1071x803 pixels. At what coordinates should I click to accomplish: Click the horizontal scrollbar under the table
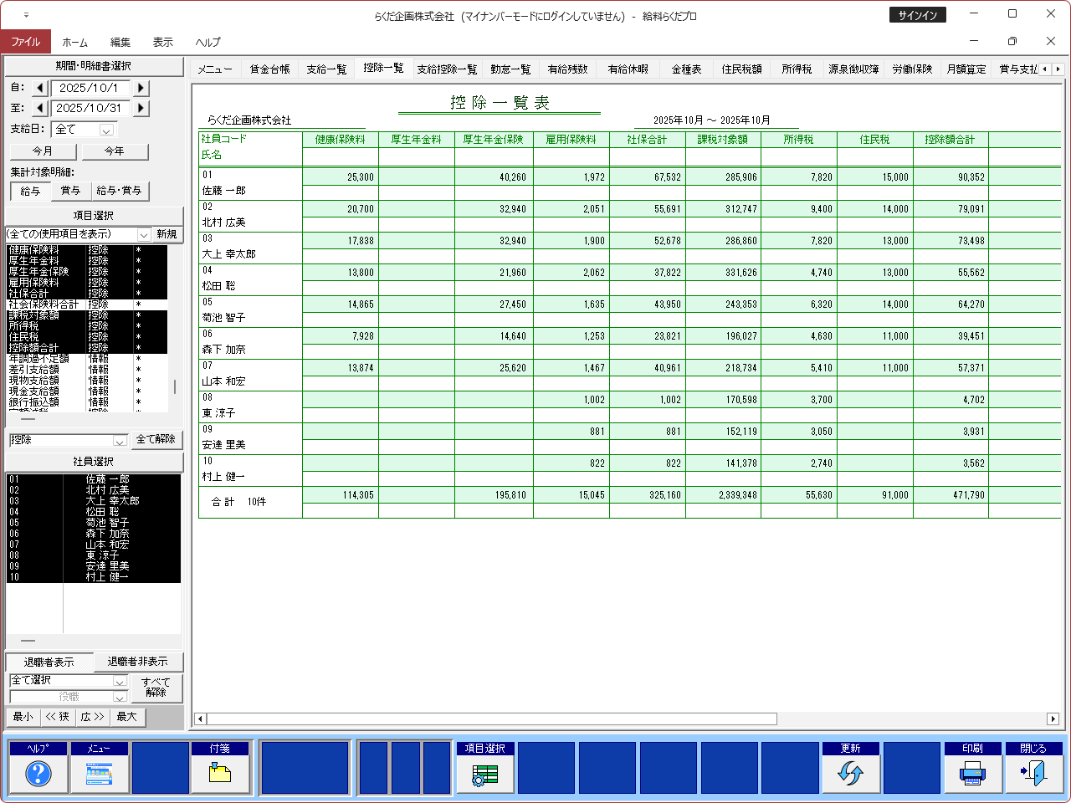[492, 719]
